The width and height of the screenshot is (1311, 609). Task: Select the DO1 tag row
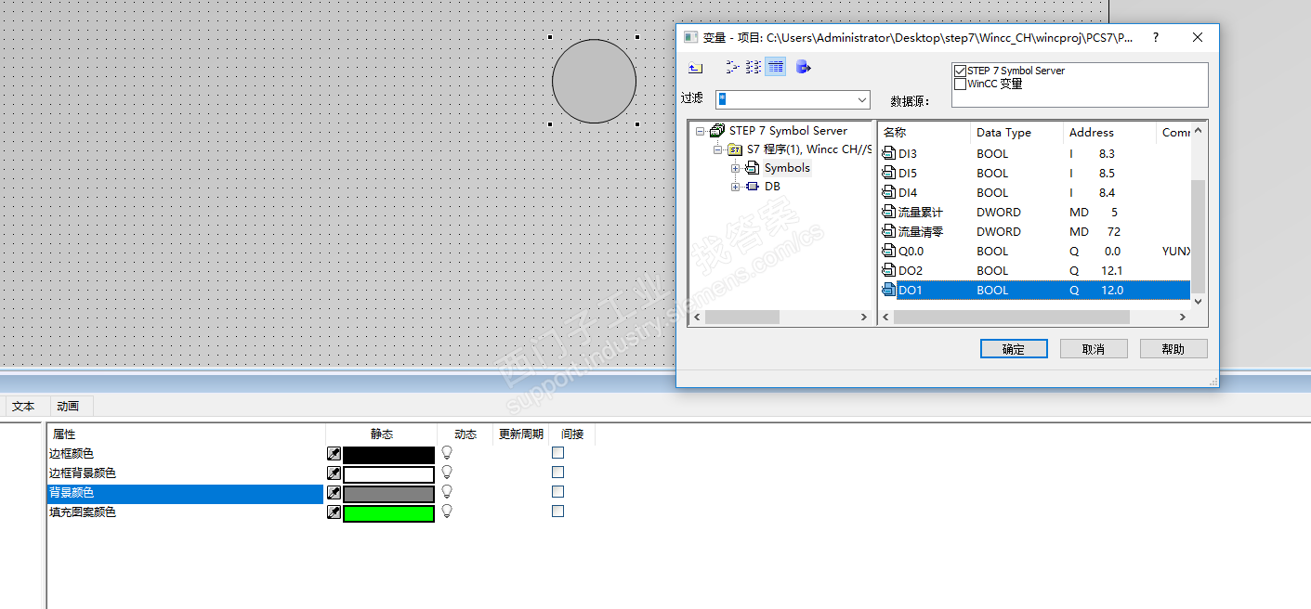(1035, 291)
